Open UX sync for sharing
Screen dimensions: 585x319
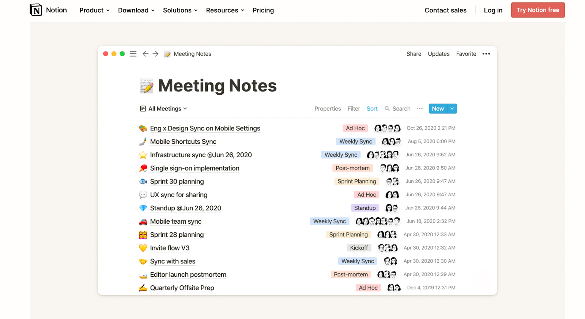[x=179, y=195]
